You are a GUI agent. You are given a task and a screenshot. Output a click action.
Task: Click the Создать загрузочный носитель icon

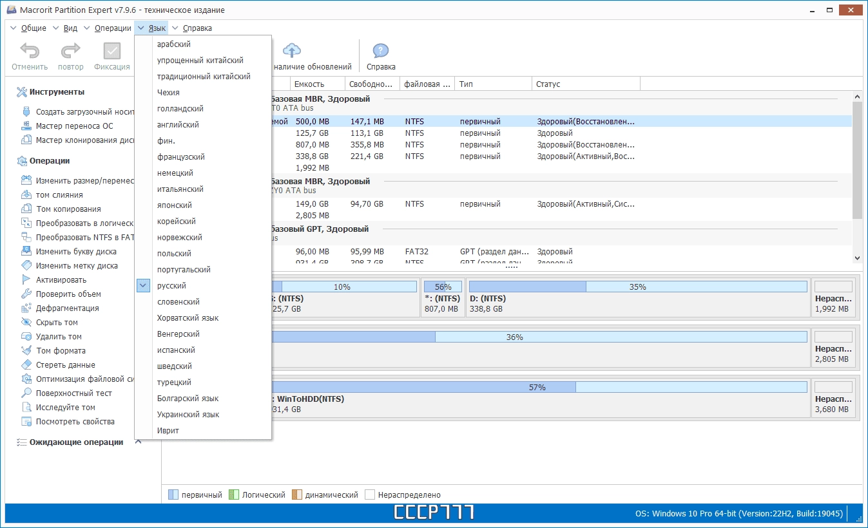pyautogui.click(x=26, y=112)
